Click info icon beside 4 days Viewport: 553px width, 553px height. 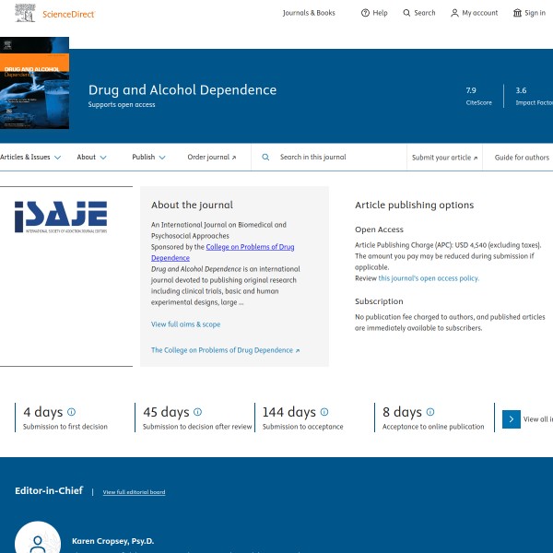[x=71, y=412]
